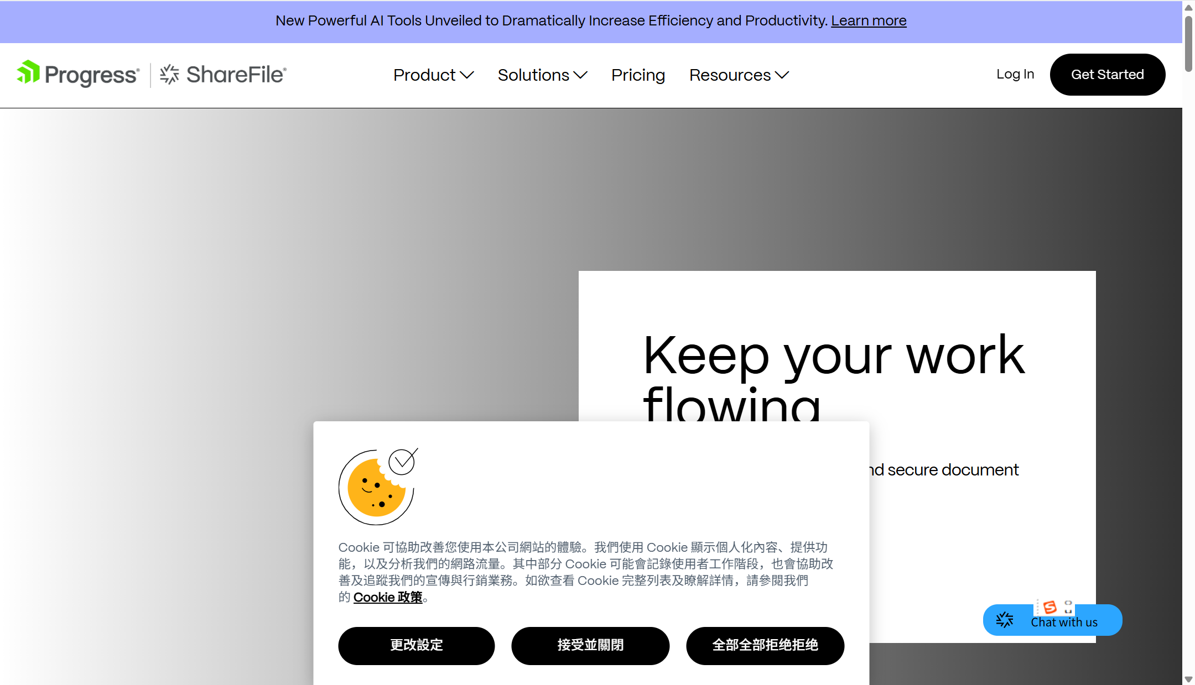Click the checkmark badge on cookie image

402,461
